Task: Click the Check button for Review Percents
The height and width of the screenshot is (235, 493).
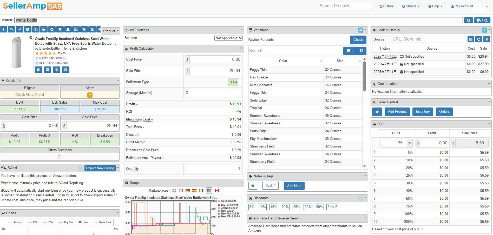Action: coord(358,40)
